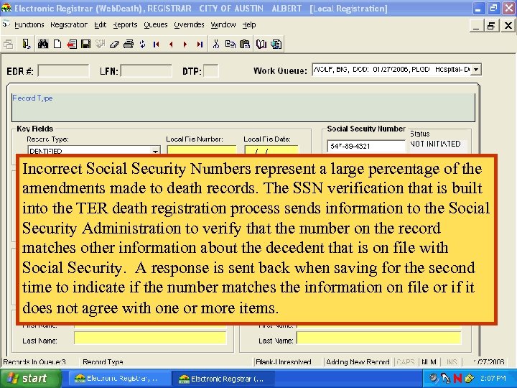The image size is (517, 388).
Task: Click the scissors cut icon
Action: click(x=216, y=44)
